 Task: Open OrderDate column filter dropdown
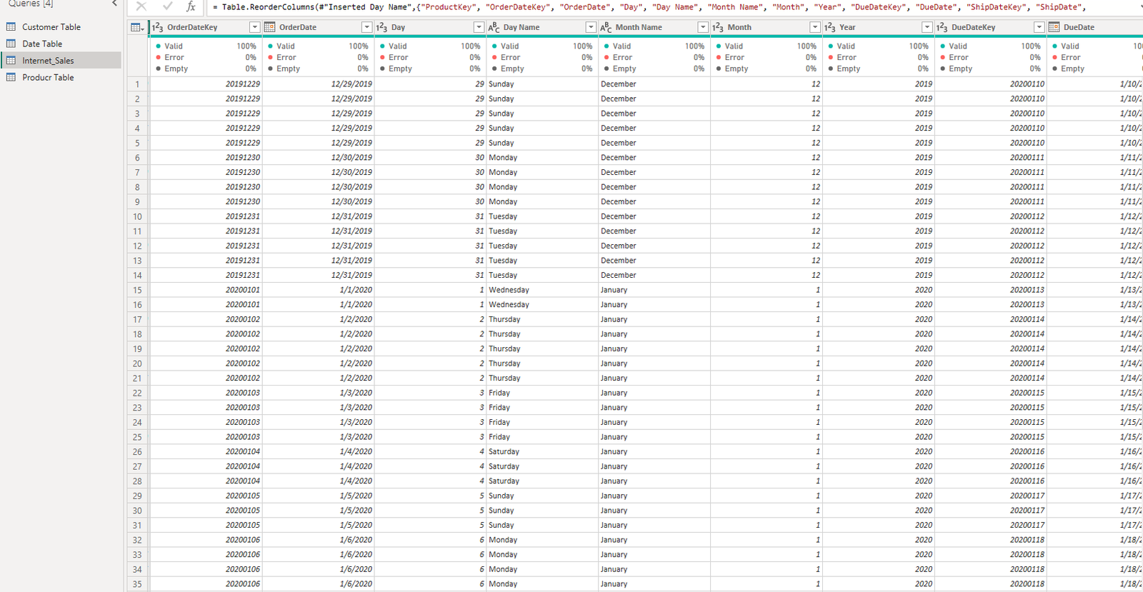pos(366,27)
